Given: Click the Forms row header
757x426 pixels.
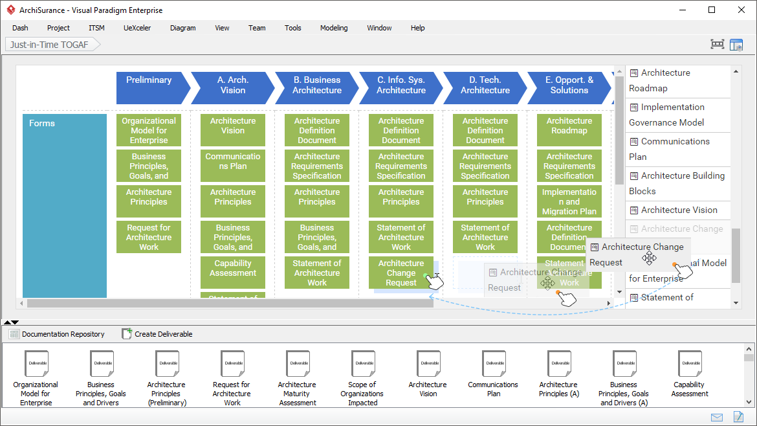Looking at the screenshot, I should pos(65,206).
